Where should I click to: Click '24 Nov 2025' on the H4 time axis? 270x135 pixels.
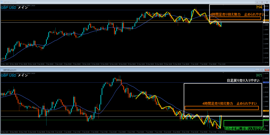click(4, 64)
